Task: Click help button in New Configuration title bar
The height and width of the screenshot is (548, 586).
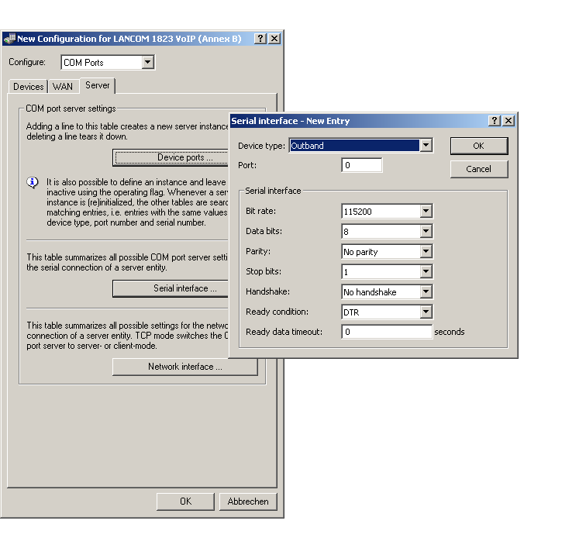Action: 260,39
